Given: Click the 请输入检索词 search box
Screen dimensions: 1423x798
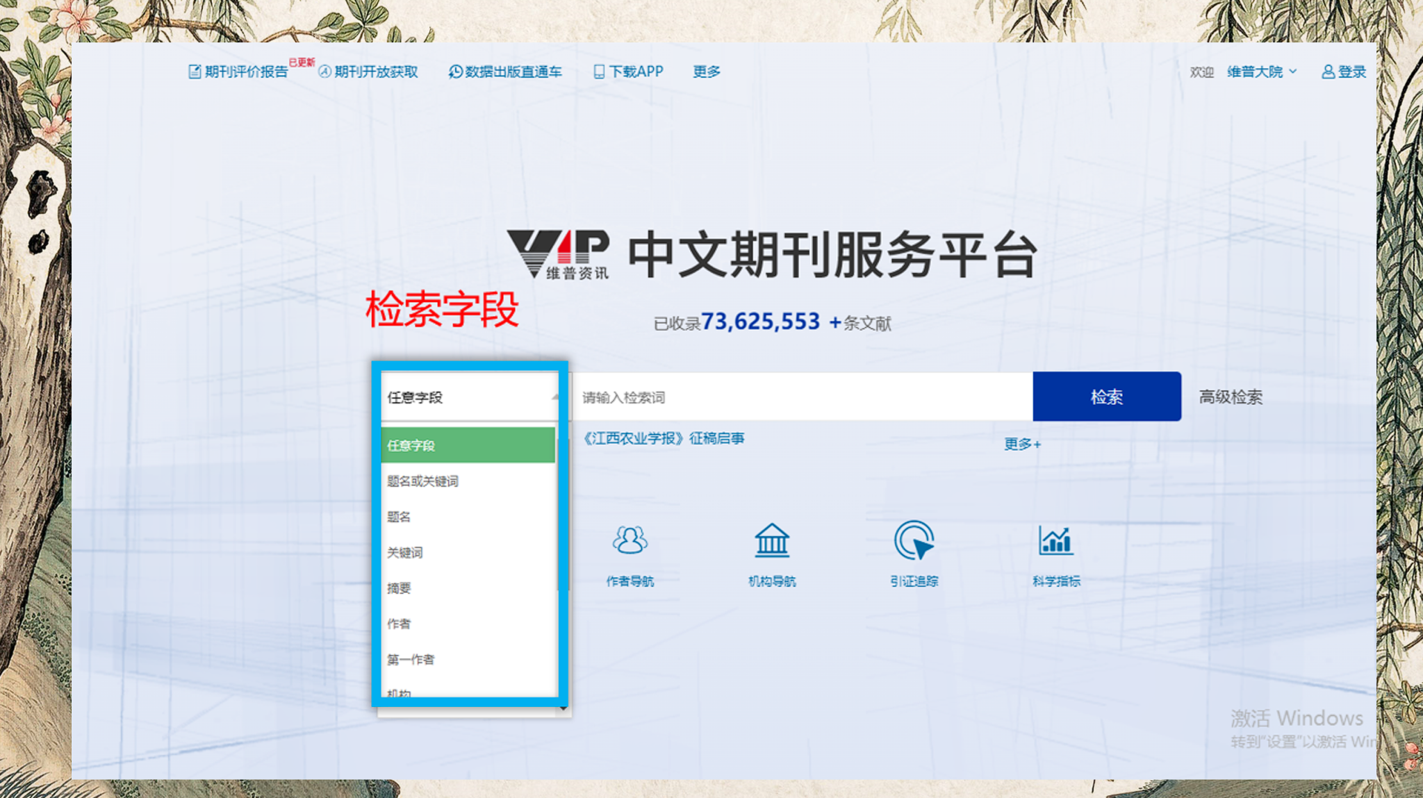Looking at the screenshot, I should (799, 397).
